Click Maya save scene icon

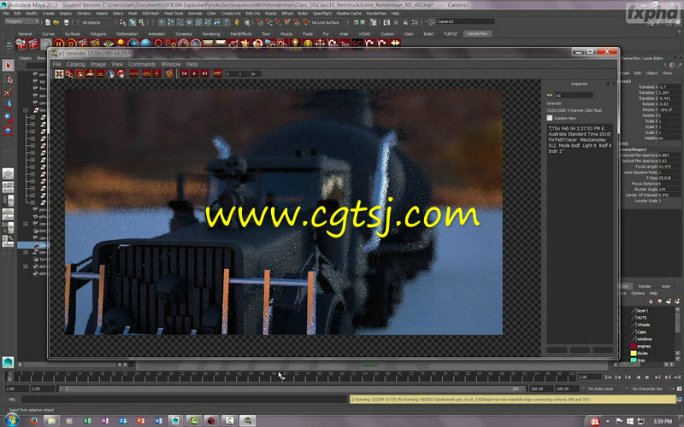[66, 22]
